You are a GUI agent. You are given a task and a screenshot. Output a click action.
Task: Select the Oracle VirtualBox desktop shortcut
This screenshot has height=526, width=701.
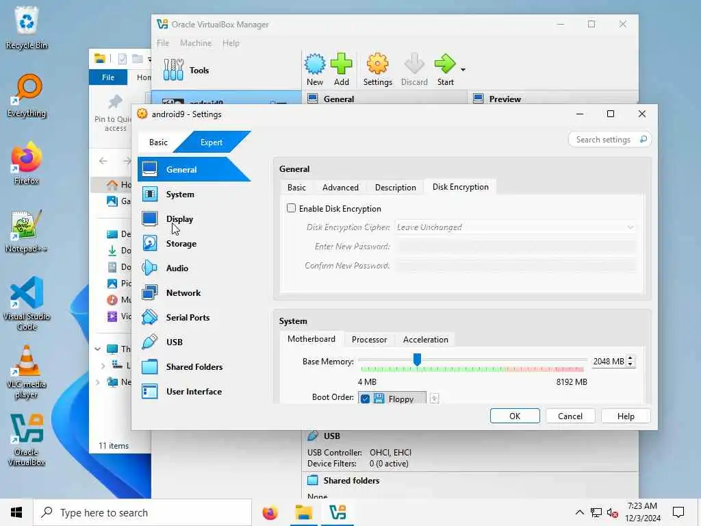point(27,440)
